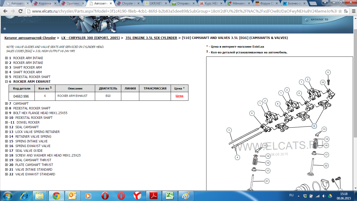Click the volume speaker tray icon
357x201 pixels.
click(324, 196)
